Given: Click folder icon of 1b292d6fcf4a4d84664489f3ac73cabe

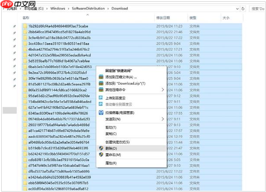Looking at the screenshot, I should tap(25, 26).
